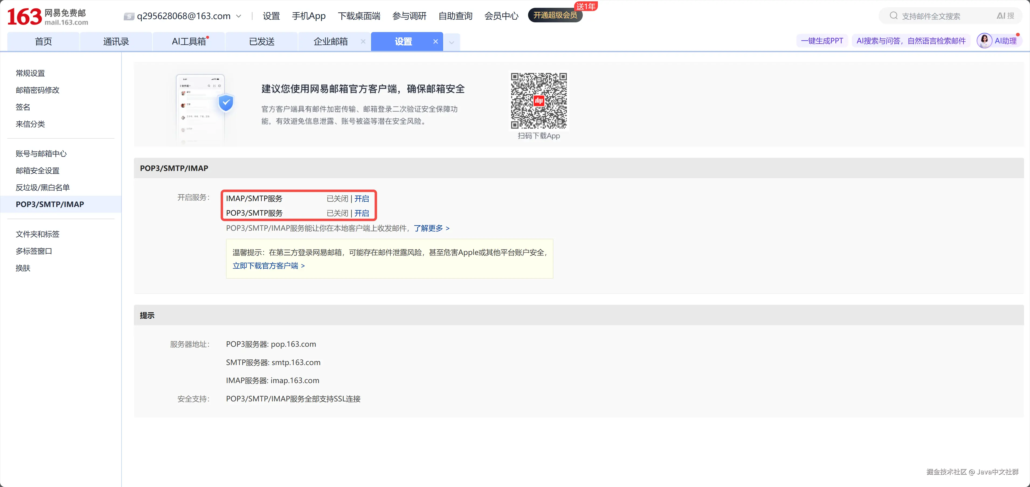Viewport: 1030px width, 487px height.
Task: Click the QR code for App download
Action: pos(539,101)
